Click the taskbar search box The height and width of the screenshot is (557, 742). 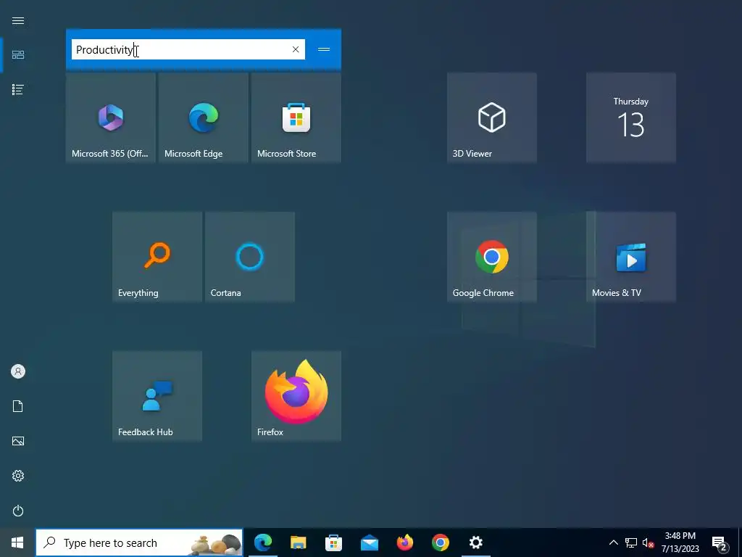140,542
